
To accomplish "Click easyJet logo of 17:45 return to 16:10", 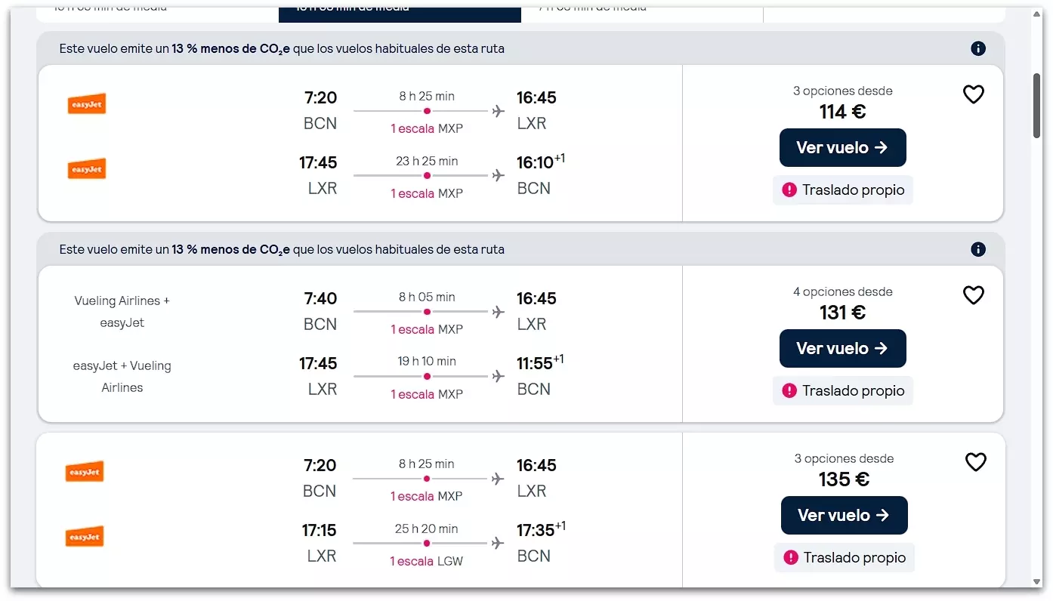I will pos(87,169).
